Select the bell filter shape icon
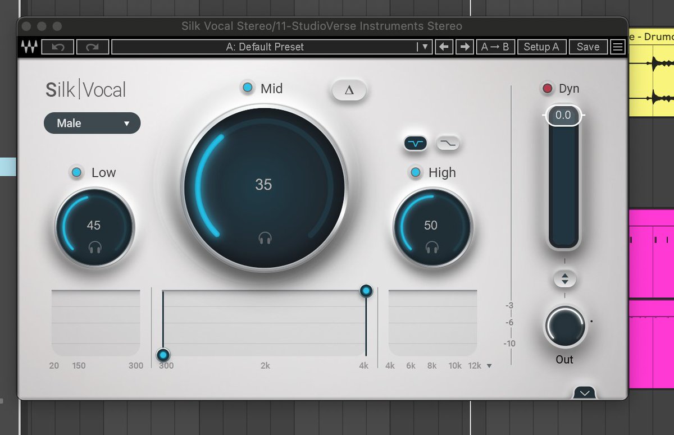 click(416, 143)
